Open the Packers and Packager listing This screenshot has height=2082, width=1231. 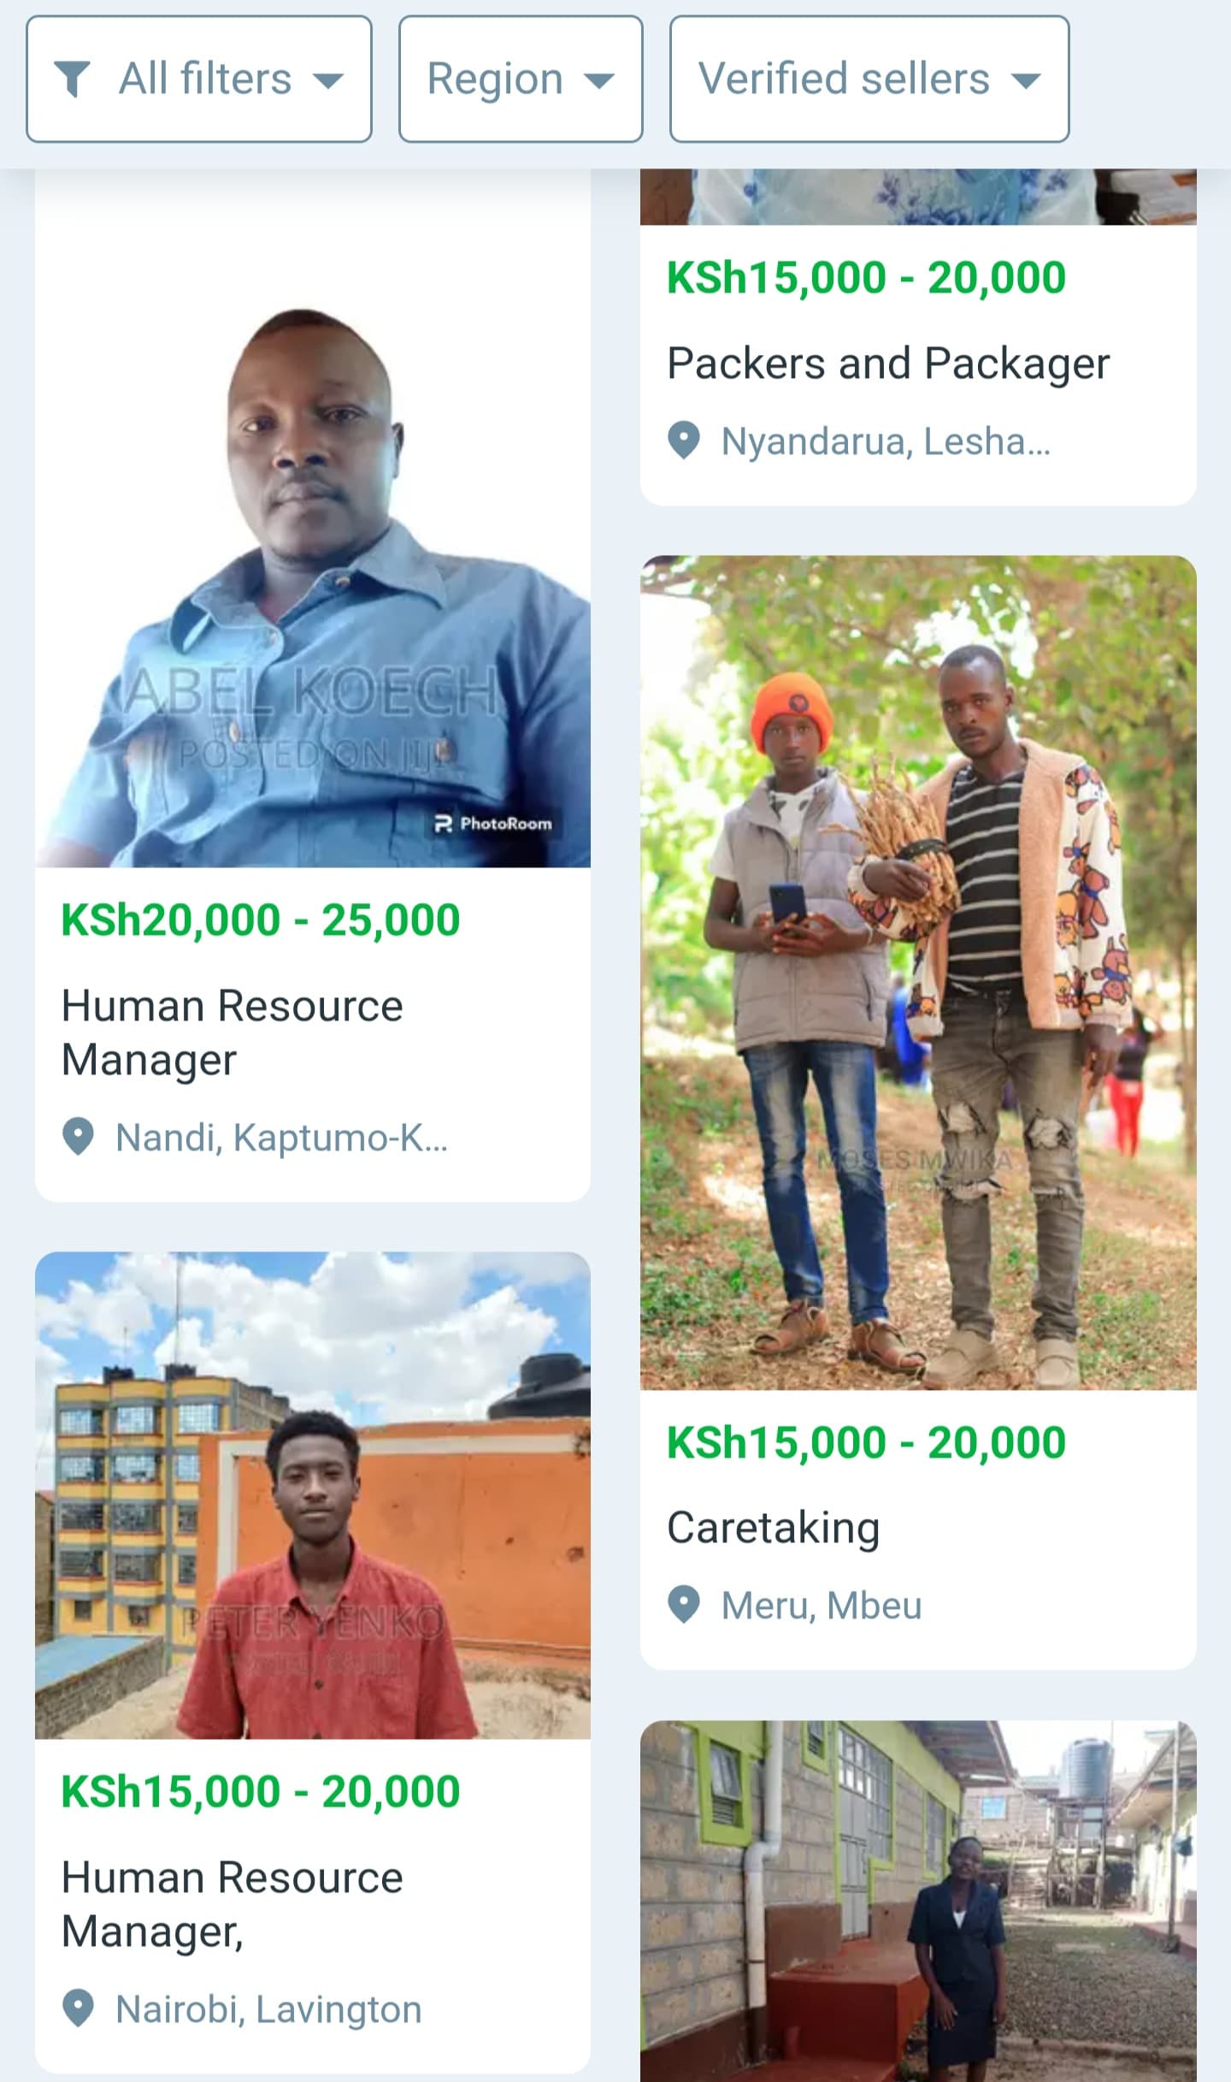click(887, 364)
